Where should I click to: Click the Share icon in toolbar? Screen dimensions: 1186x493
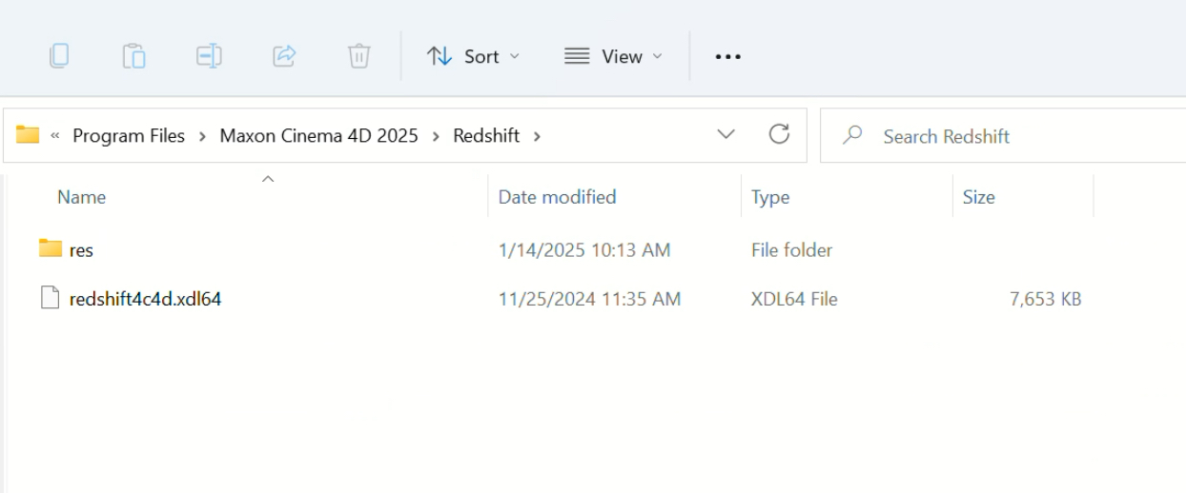(284, 56)
